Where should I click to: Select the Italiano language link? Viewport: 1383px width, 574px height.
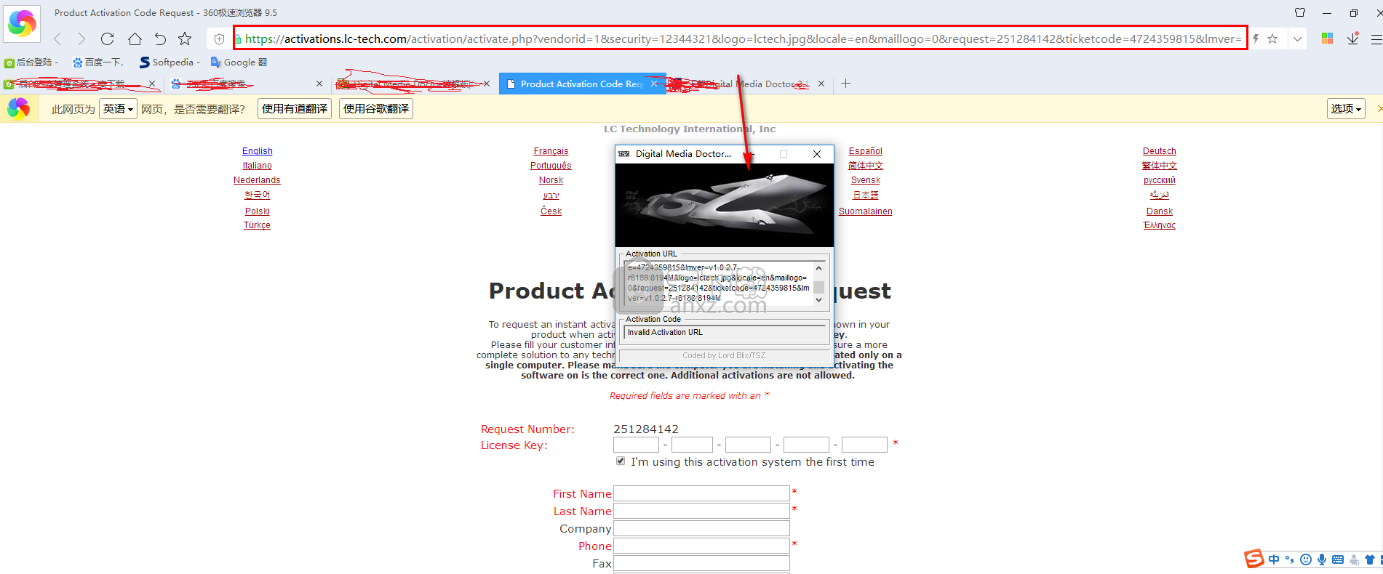pyautogui.click(x=258, y=166)
